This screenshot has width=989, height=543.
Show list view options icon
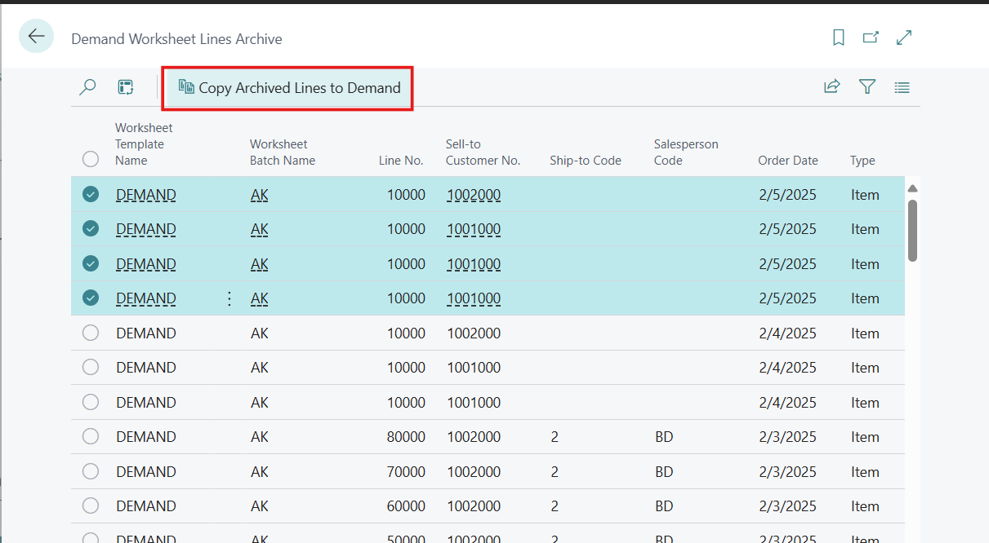click(902, 87)
